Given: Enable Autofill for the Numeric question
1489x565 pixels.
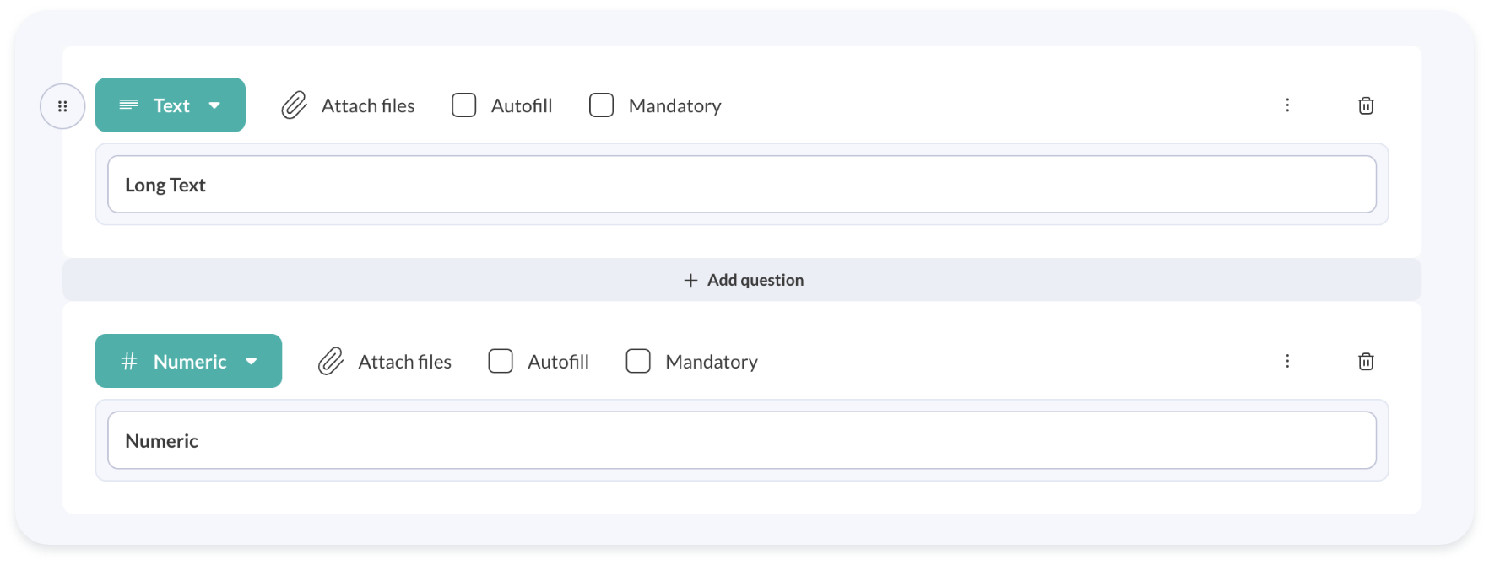Looking at the screenshot, I should (x=501, y=361).
